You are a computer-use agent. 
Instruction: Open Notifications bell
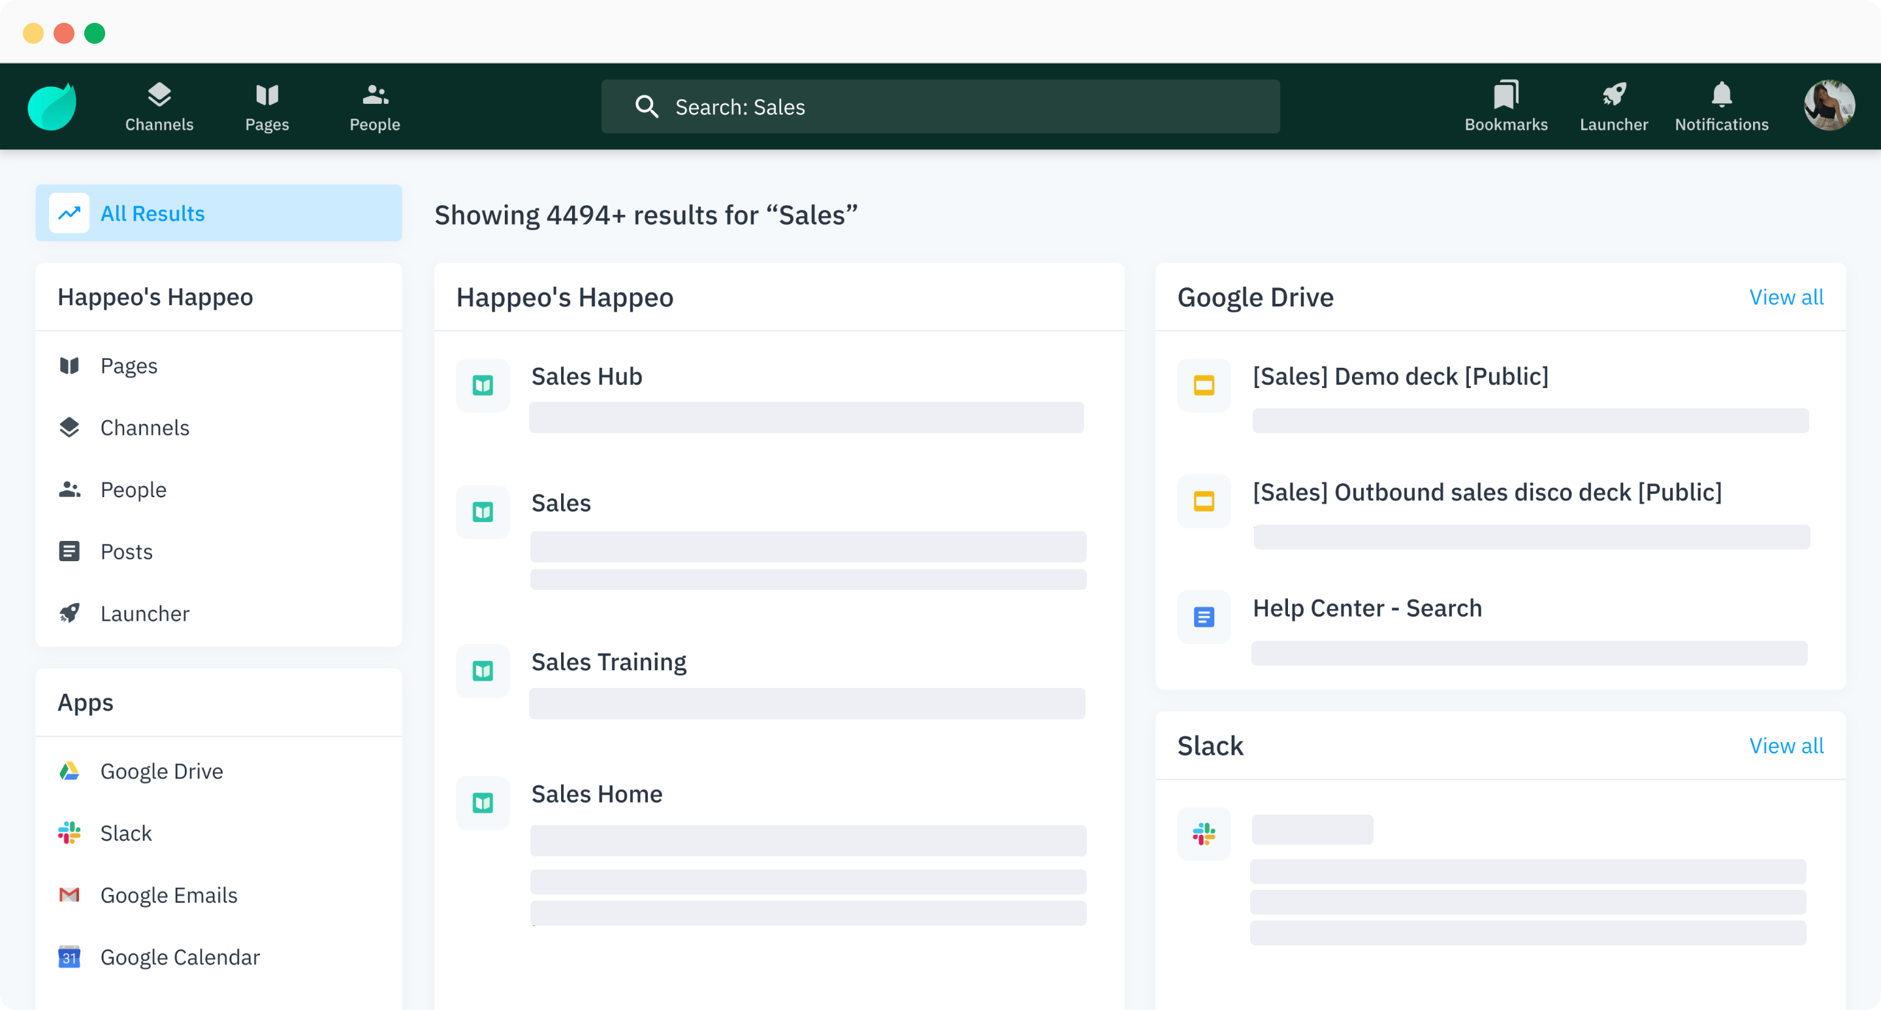(x=1721, y=106)
